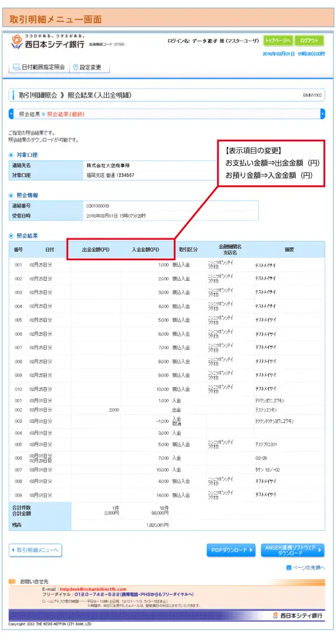Click the 合計件数 合計金額 row label
336x640 pixels.
point(22,511)
